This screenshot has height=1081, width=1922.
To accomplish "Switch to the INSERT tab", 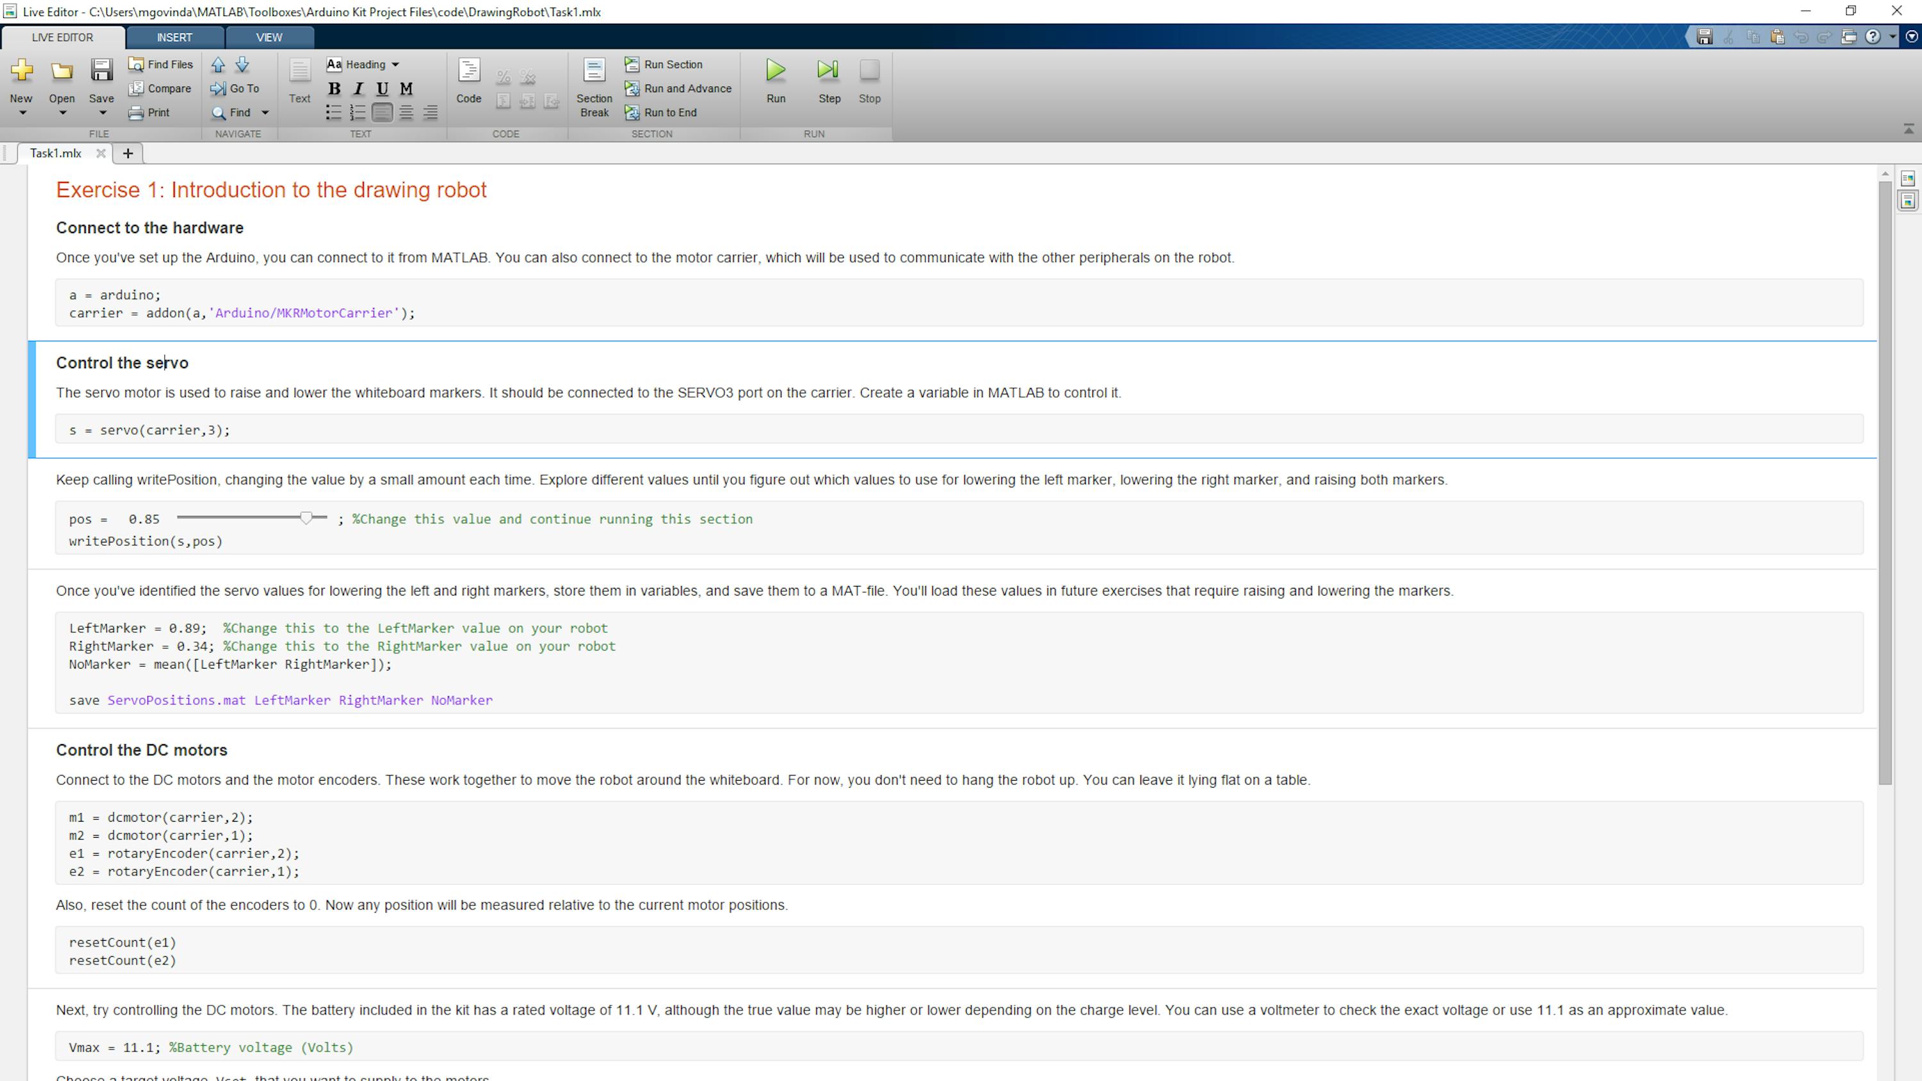I will pyautogui.click(x=175, y=37).
